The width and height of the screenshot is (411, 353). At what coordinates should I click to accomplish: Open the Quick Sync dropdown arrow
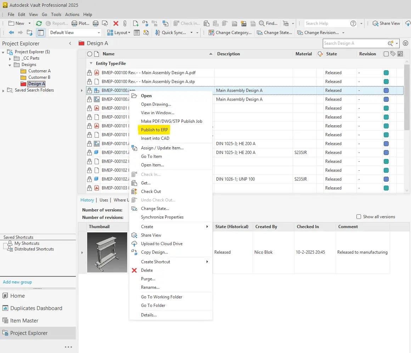191,33
